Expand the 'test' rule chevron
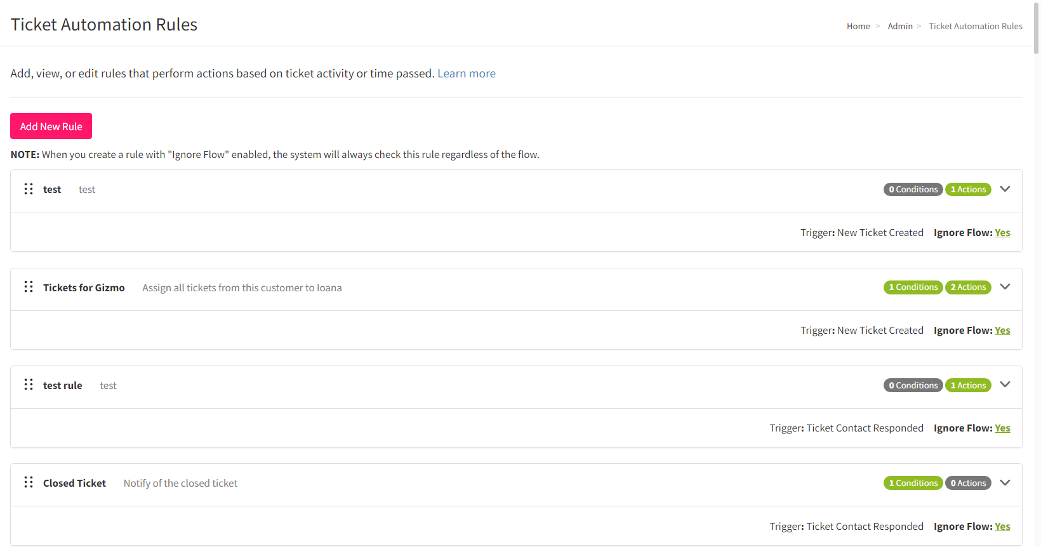This screenshot has height=547, width=1041. (1005, 189)
